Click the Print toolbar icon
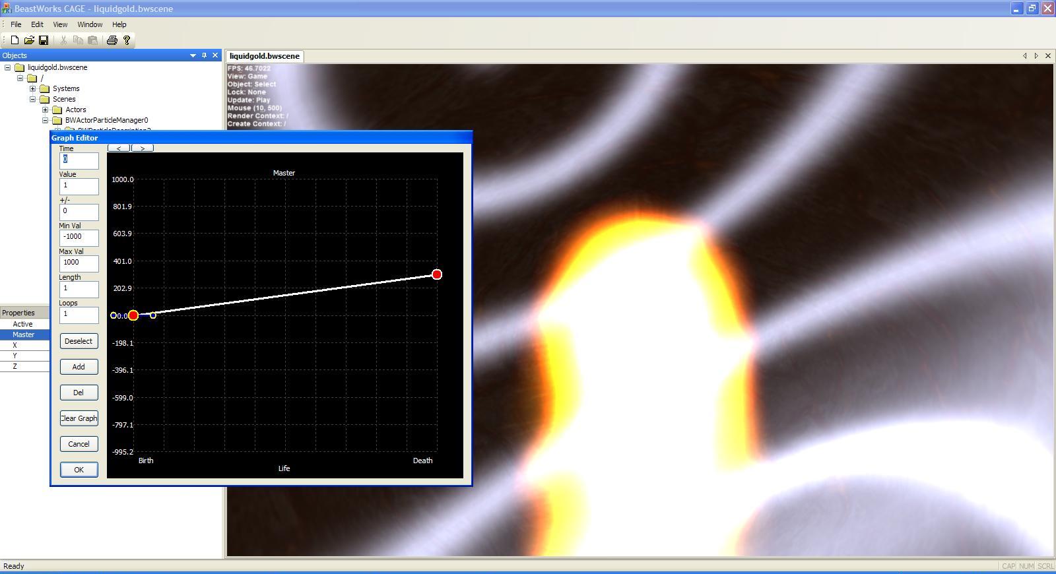The width and height of the screenshot is (1056, 574). 112,40
